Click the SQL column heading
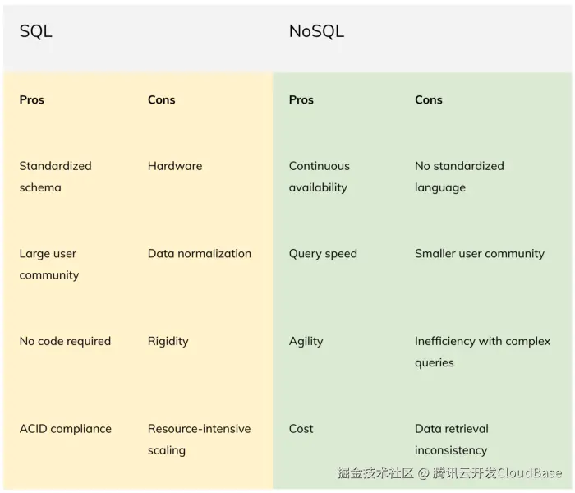The height and width of the screenshot is (493, 575). pyautogui.click(x=35, y=32)
